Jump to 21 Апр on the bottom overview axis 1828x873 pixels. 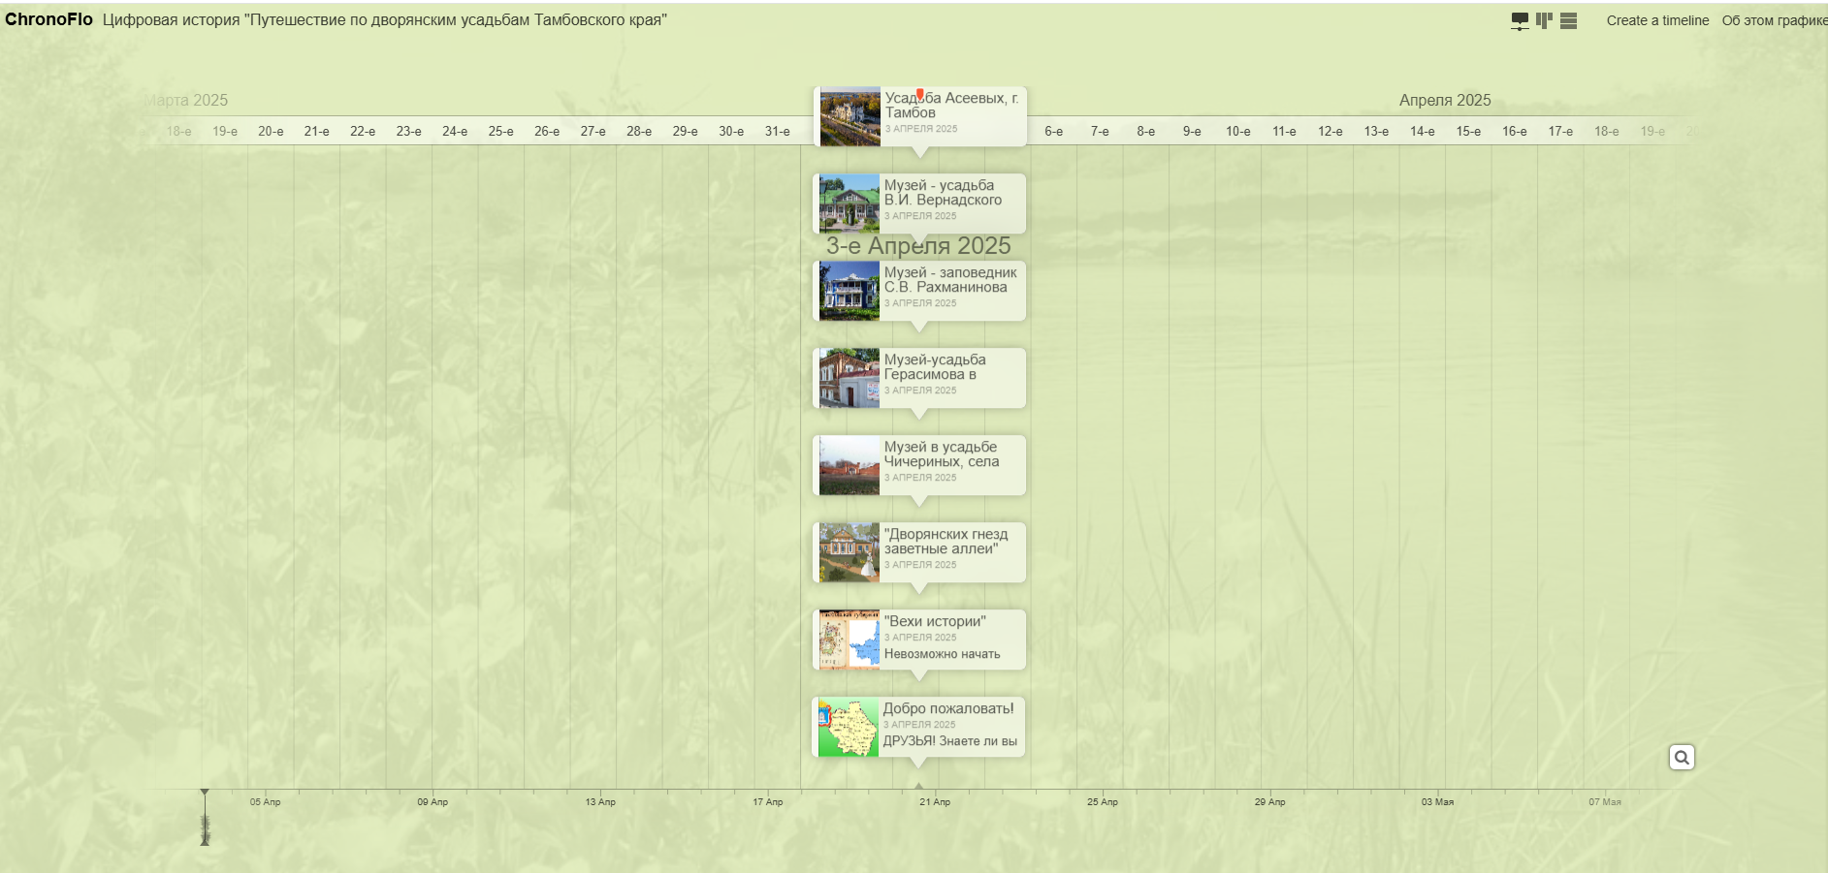click(935, 802)
